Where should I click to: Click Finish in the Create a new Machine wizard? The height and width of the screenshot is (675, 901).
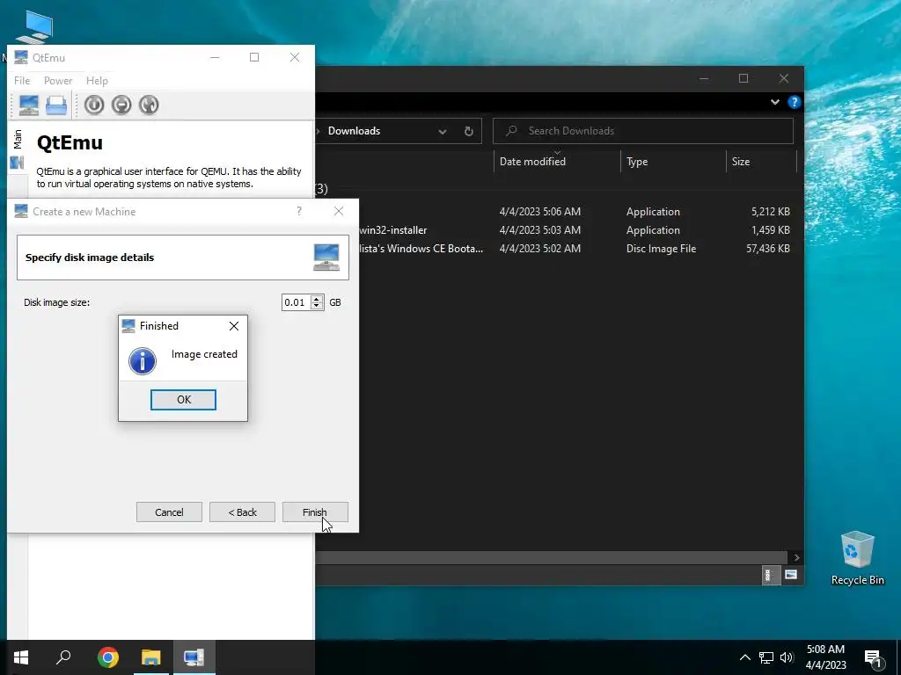[315, 512]
